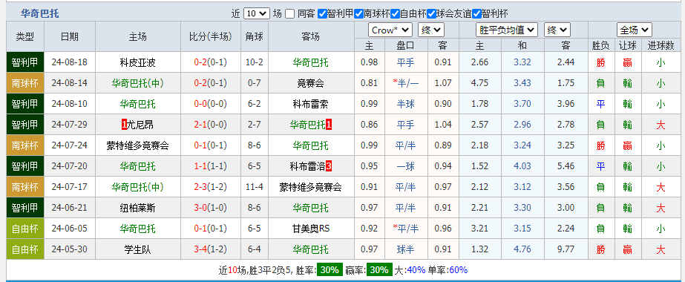Click the 自由杯 league tag on 24-06-05
The image size is (685, 282).
[x=25, y=229]
